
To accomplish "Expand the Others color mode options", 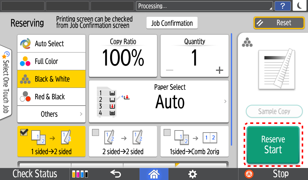I will coord(51,114).
